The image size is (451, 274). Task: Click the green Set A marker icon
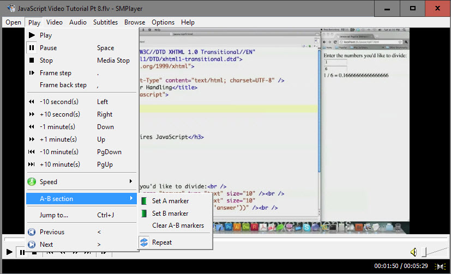144,201
